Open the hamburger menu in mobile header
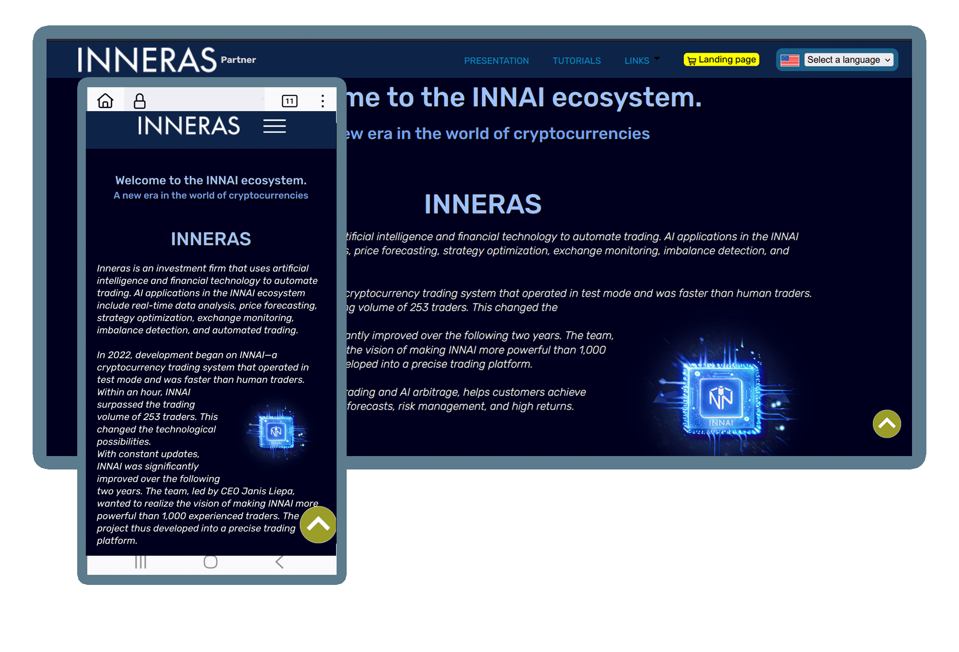959x652 pixels. [x=274, y=126]
